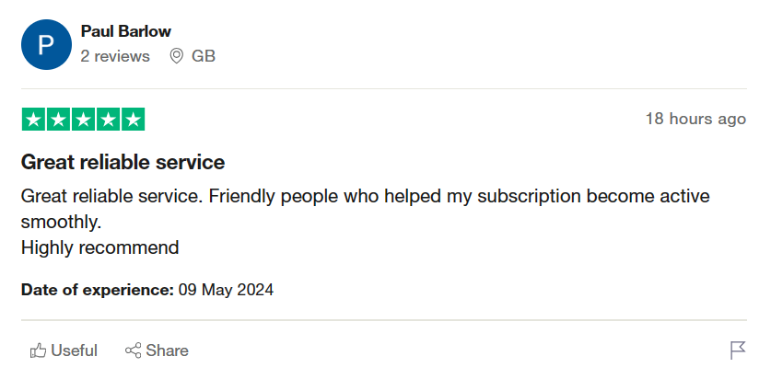Click the 'Highly recommend' text line
Image resolution: width=771 pixels, height=379 pixels.
99,247
